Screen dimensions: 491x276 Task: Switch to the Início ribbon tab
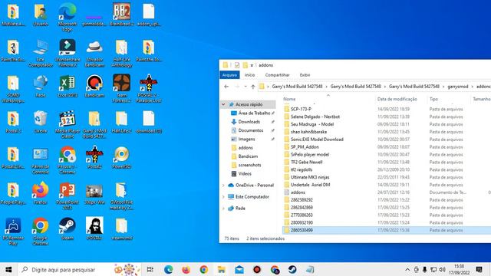click(x=249, y=75)
